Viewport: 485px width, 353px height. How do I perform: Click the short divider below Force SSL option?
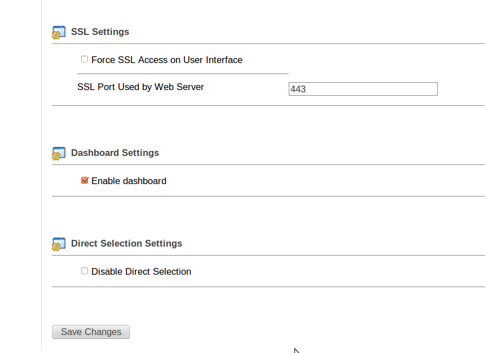point(183,73)
